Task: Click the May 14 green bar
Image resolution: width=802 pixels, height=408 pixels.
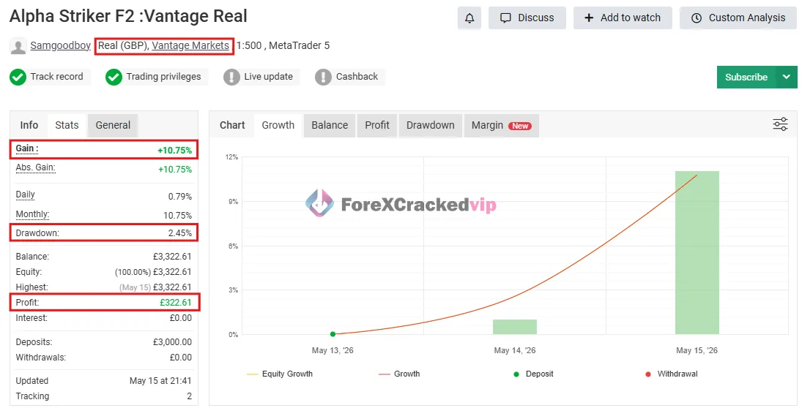Action: [x=515, y=327]
